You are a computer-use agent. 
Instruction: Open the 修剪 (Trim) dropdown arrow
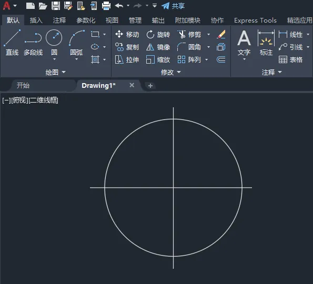click(x=209, y=35)
